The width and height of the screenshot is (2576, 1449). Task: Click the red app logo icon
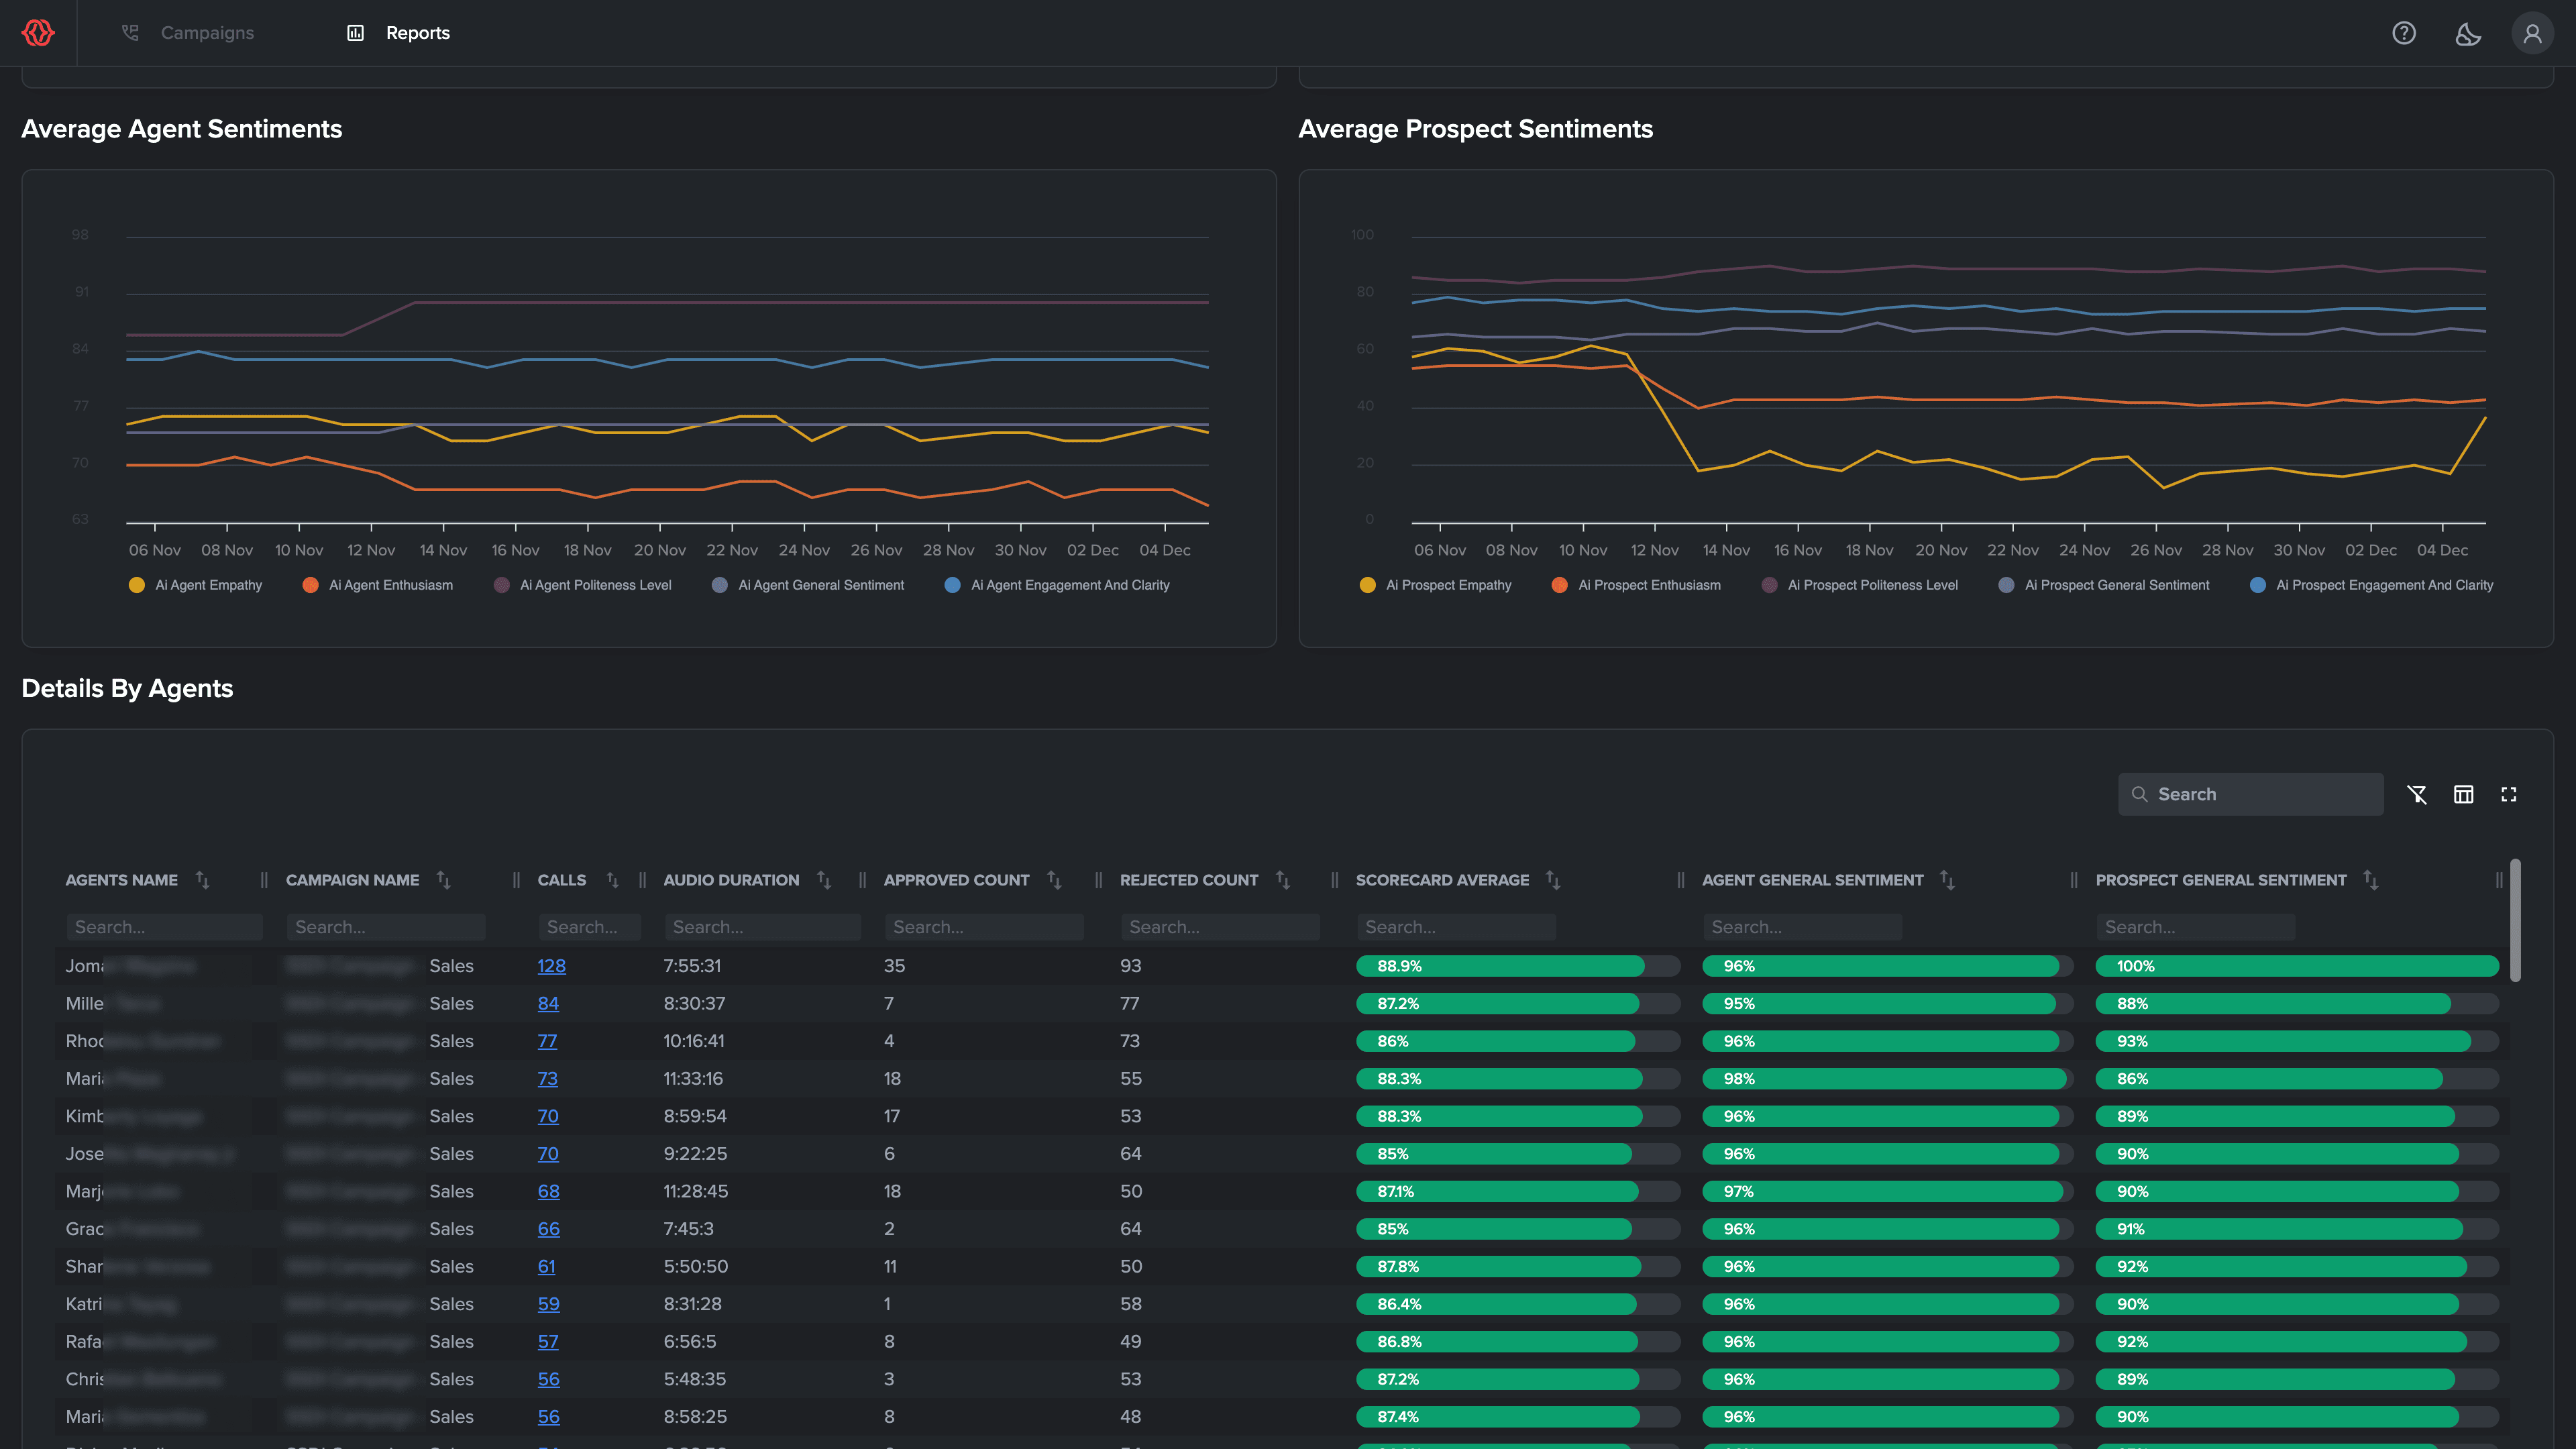pyautogui.click(x=38, y=33)
